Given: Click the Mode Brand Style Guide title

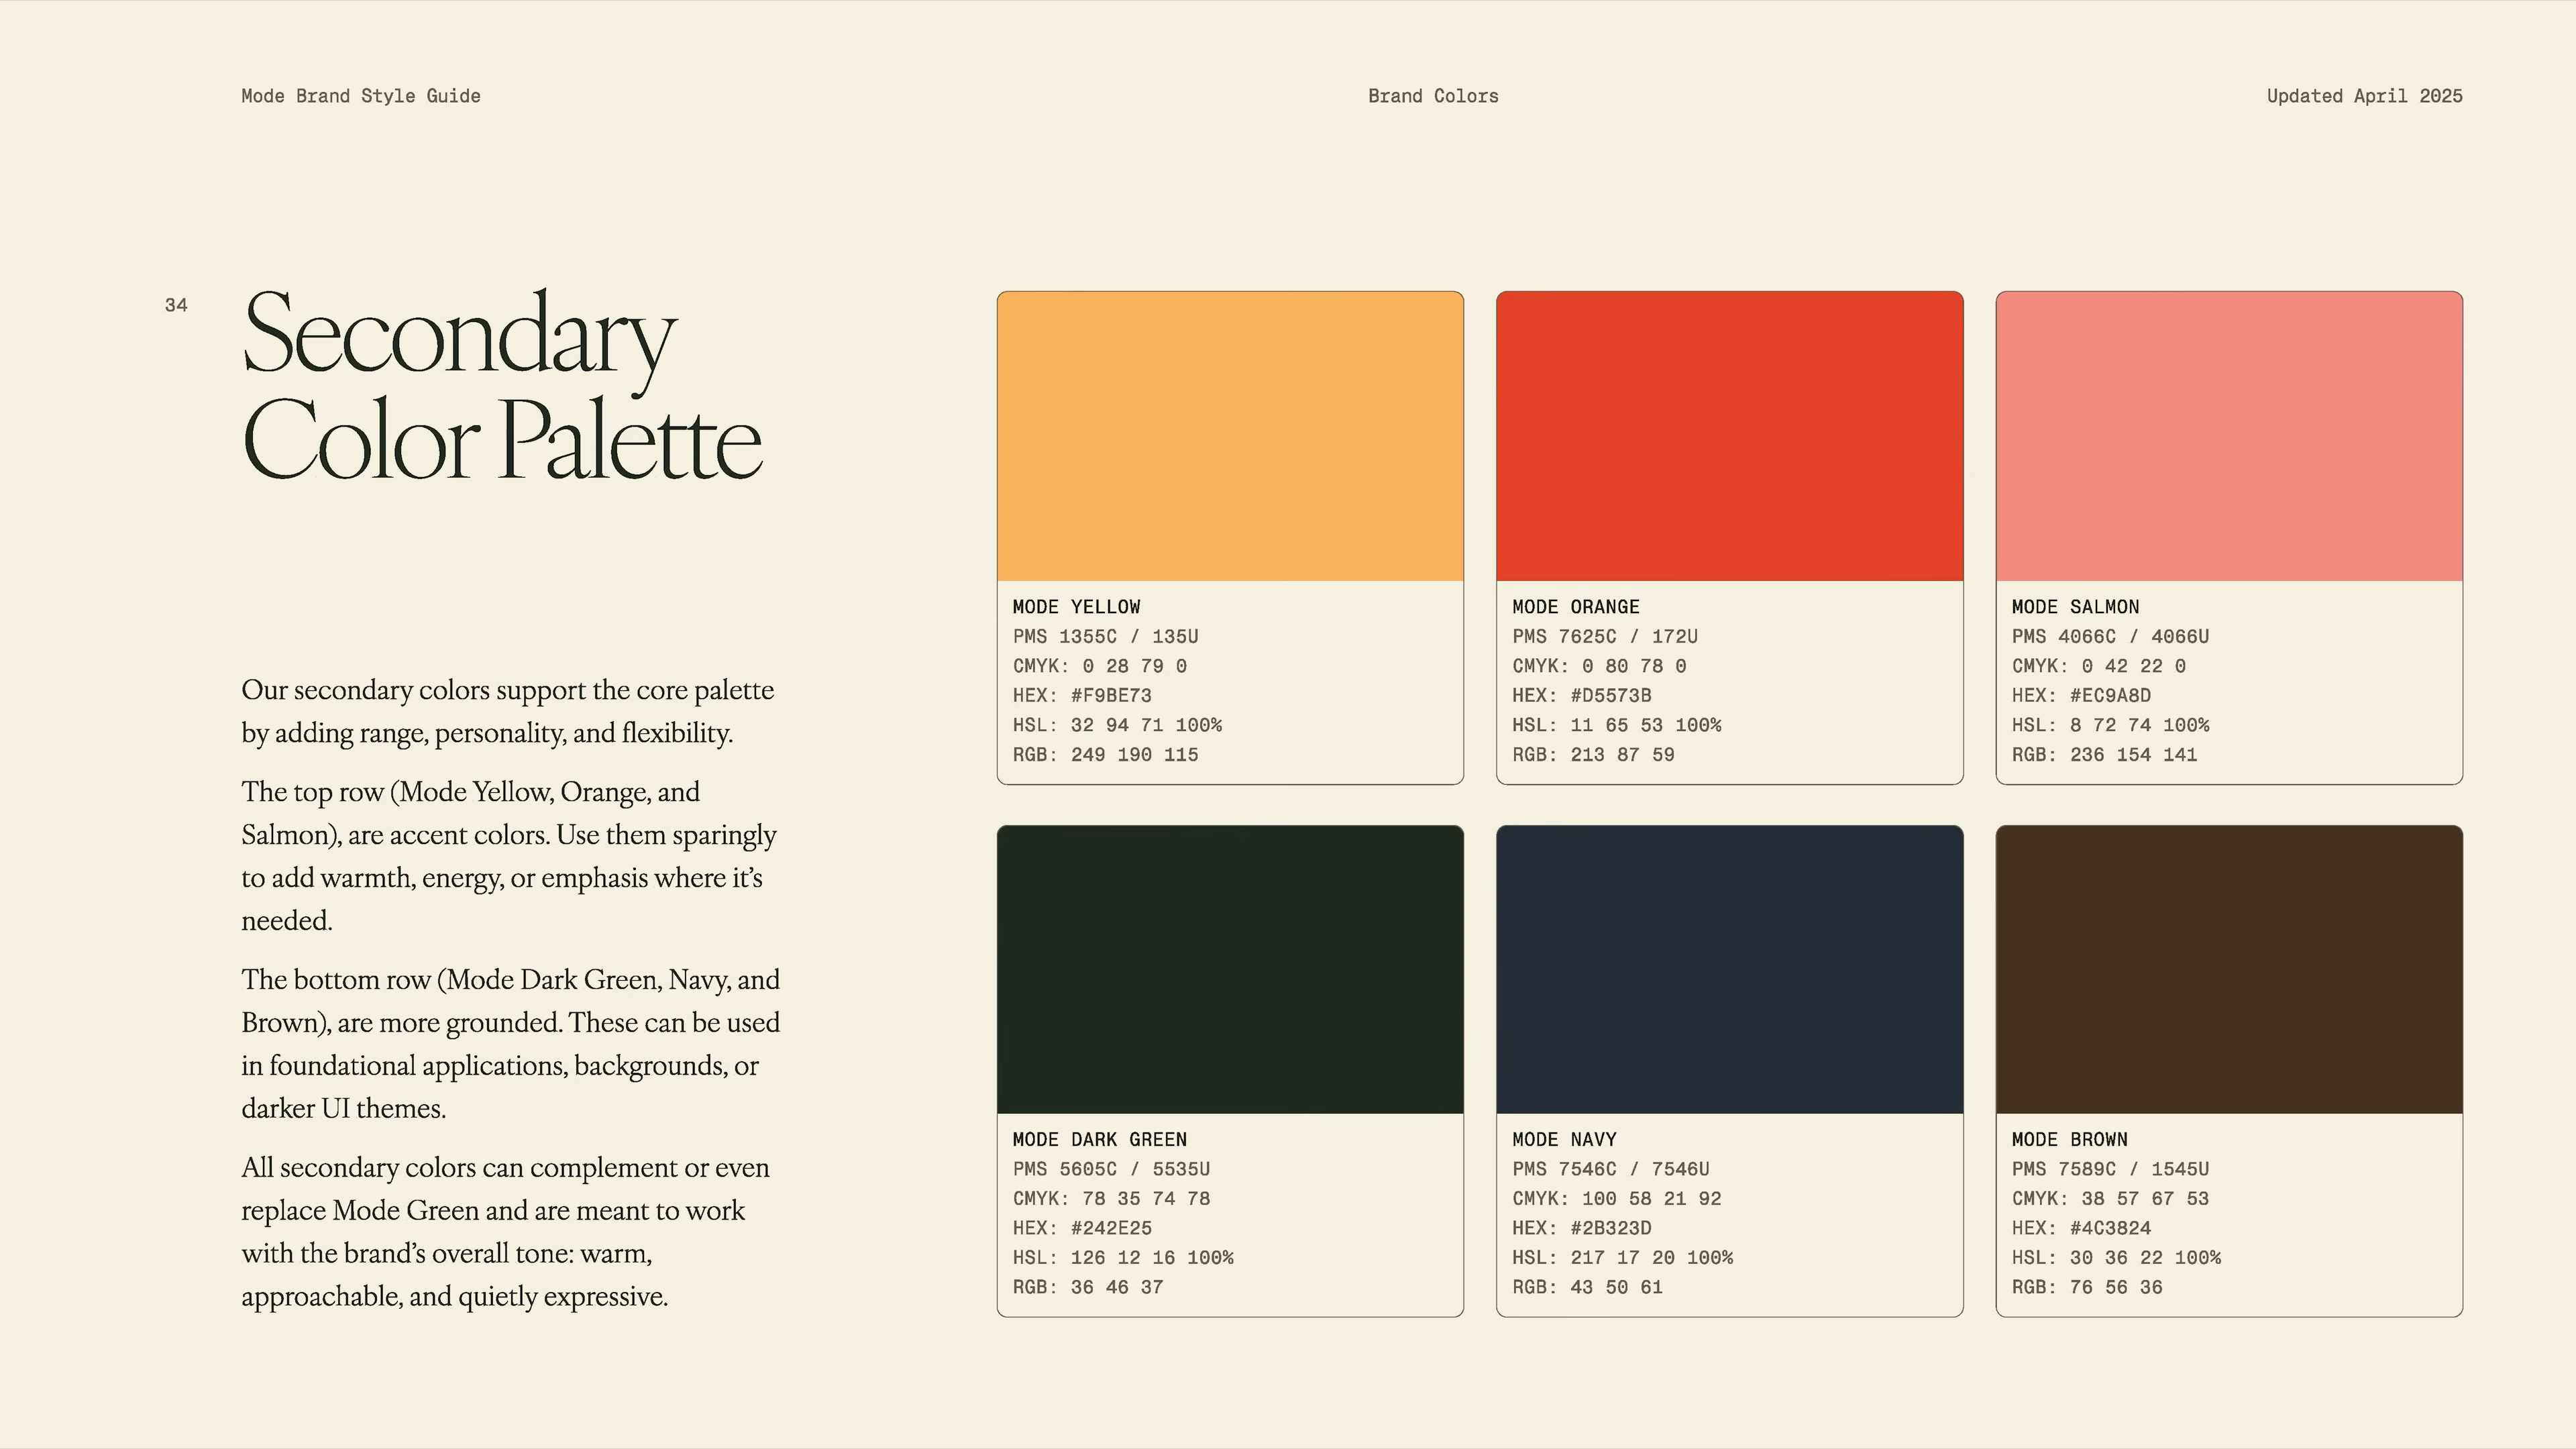Looking at the screenshot, I should click(x=360, y=95).
